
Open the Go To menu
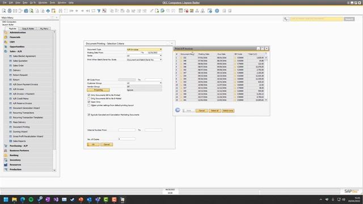(x=33, y=2)
